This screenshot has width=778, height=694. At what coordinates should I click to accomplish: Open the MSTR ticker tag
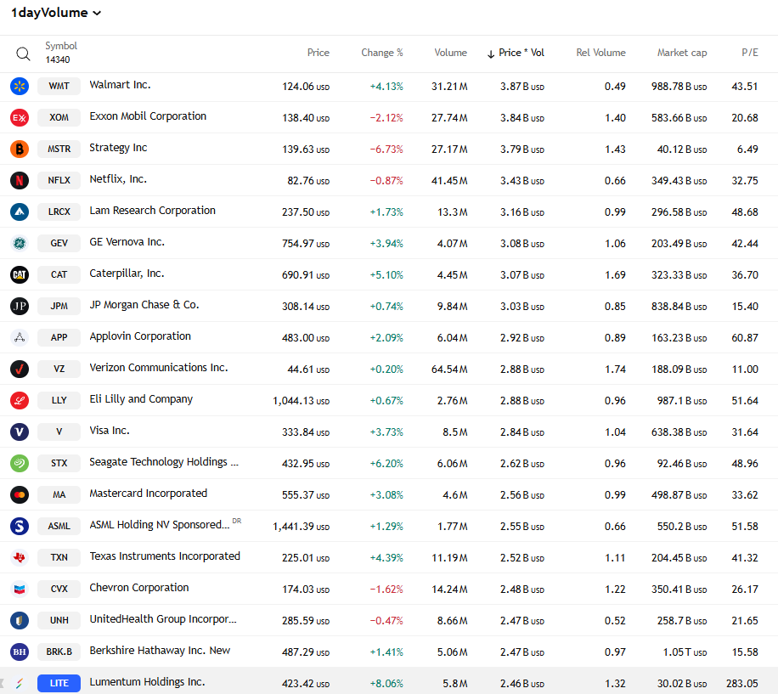pyautogui.click(x=59, y=149)
